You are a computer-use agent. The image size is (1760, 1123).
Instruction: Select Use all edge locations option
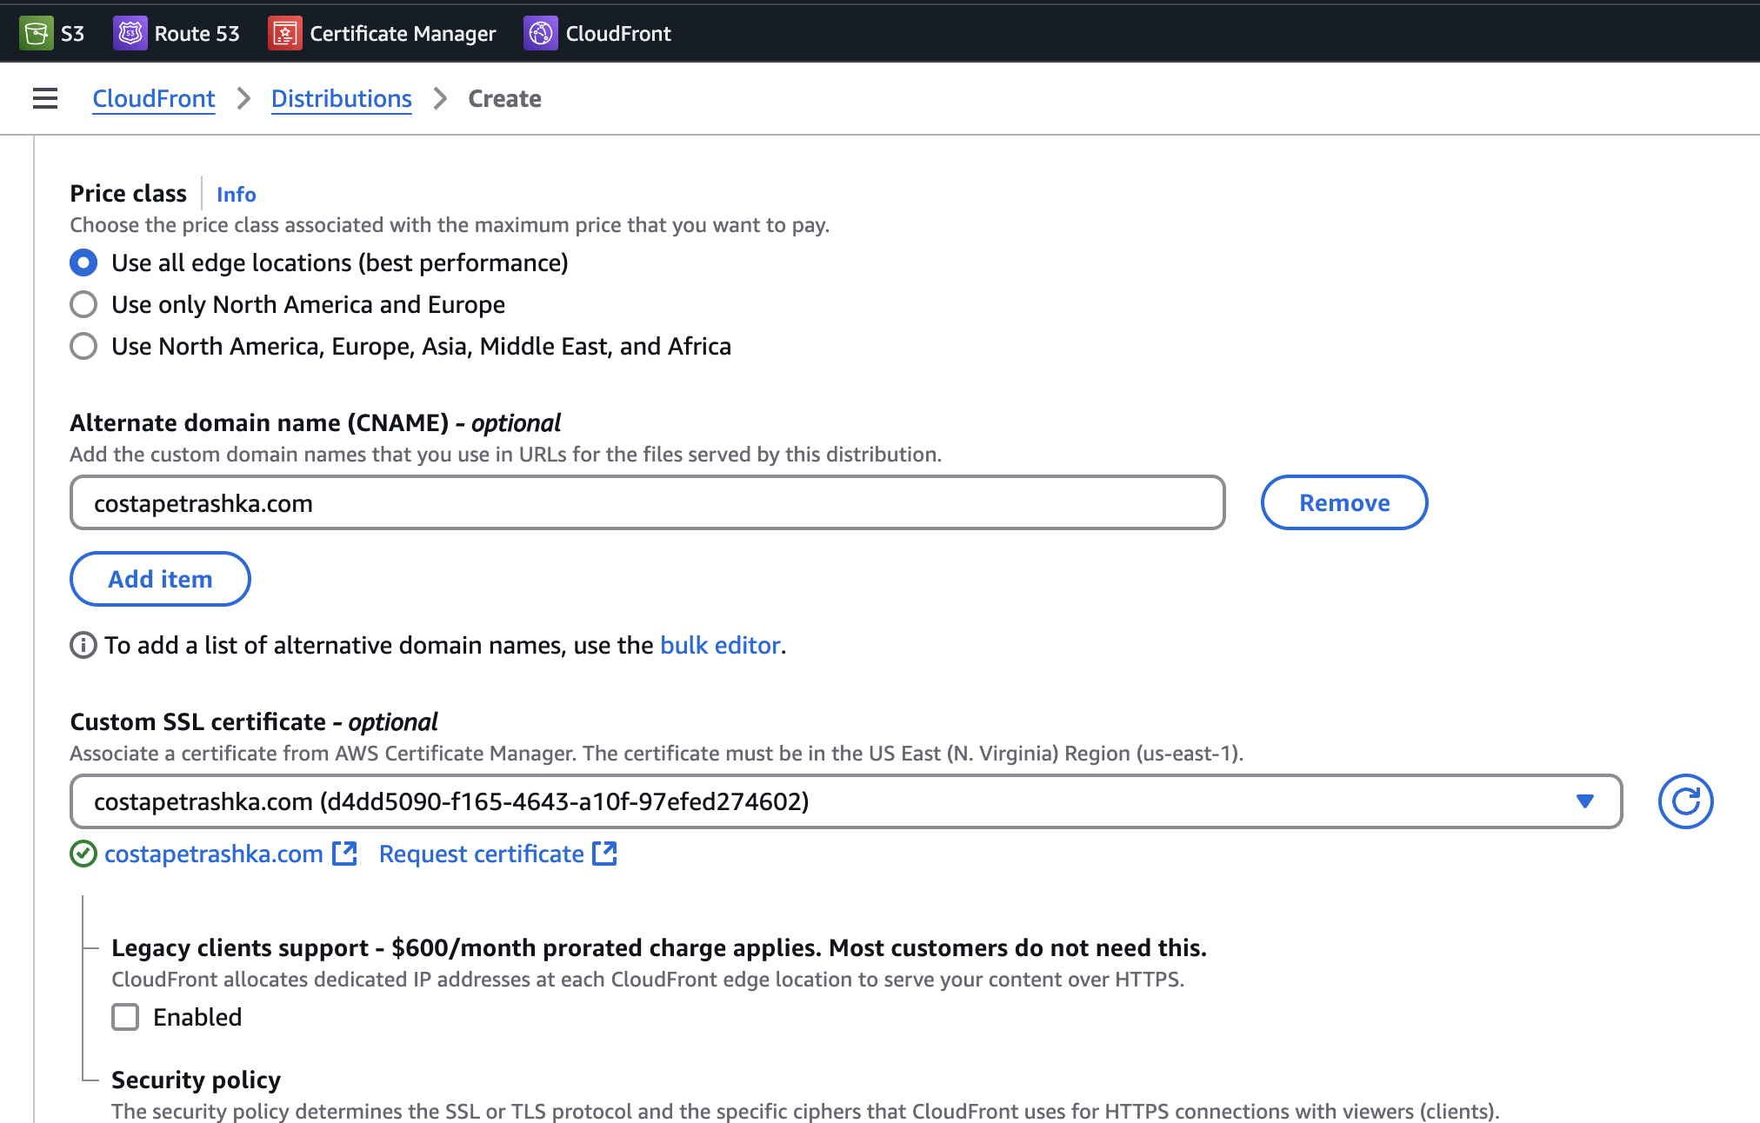(x=83, y=262)
